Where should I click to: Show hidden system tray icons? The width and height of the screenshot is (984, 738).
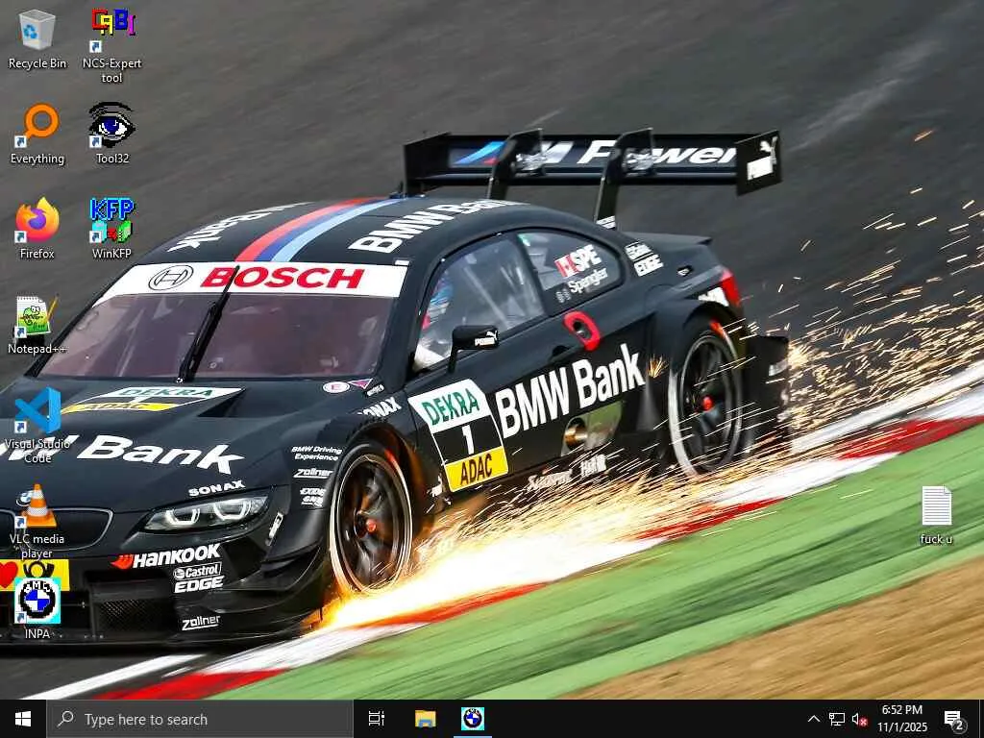813,719
